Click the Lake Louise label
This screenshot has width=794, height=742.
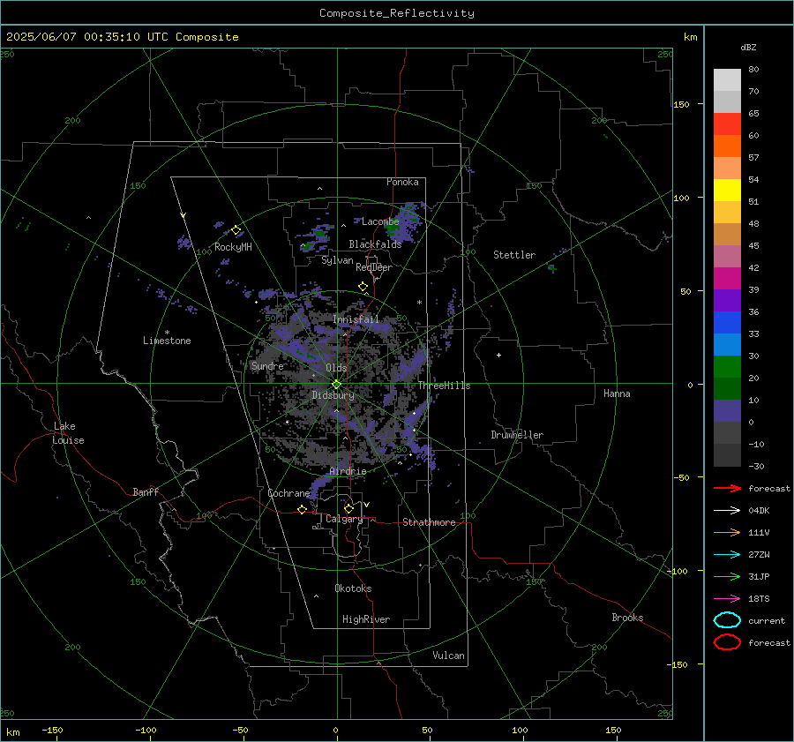(x=68, y=433)
